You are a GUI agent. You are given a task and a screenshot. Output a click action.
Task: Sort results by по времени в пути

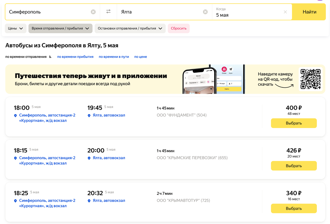point(114,57)
